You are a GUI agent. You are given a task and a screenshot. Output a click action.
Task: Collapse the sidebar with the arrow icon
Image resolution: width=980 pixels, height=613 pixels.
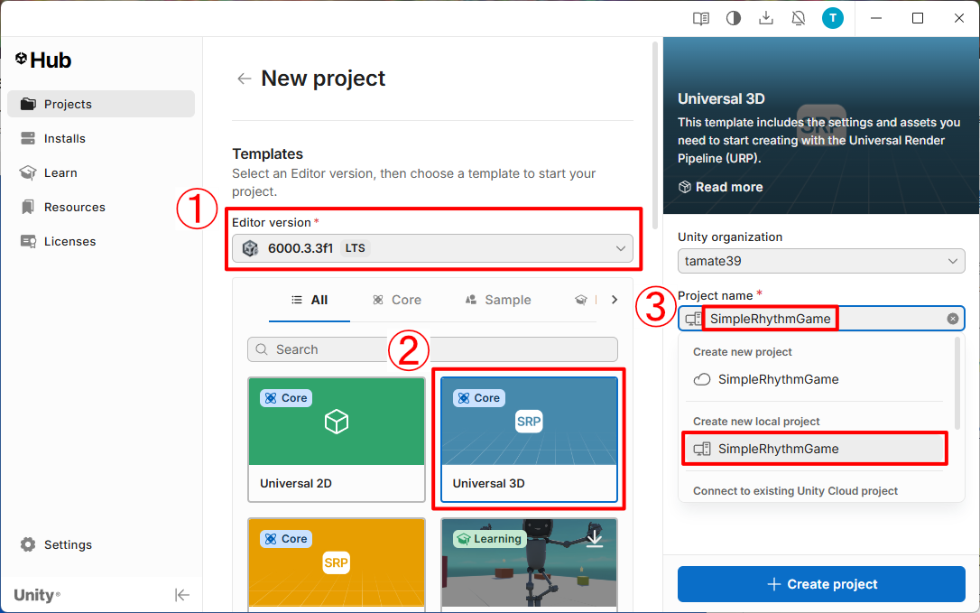tap(182, 594)
